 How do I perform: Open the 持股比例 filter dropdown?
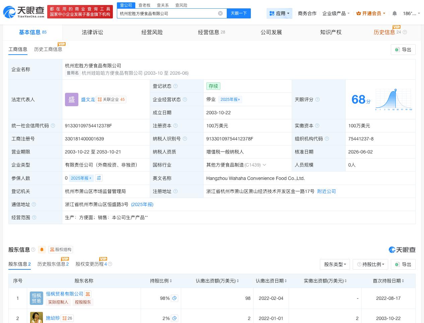point(371,264)
